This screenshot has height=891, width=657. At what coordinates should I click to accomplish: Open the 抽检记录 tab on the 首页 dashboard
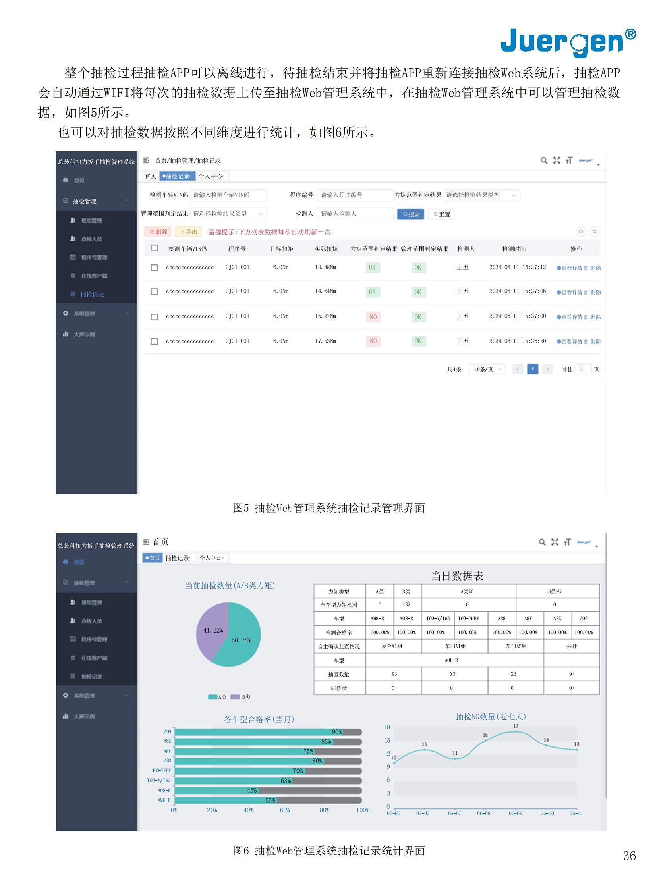[x=178, y=558]
